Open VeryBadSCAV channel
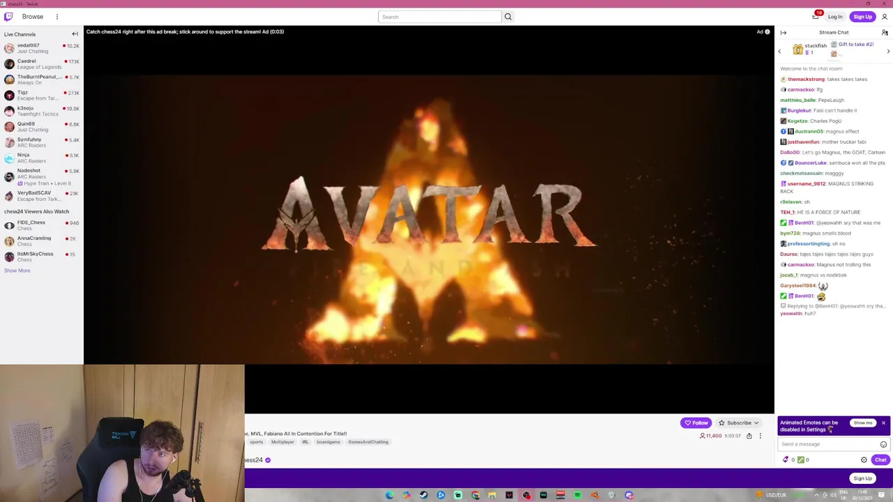 pos(42,196)
